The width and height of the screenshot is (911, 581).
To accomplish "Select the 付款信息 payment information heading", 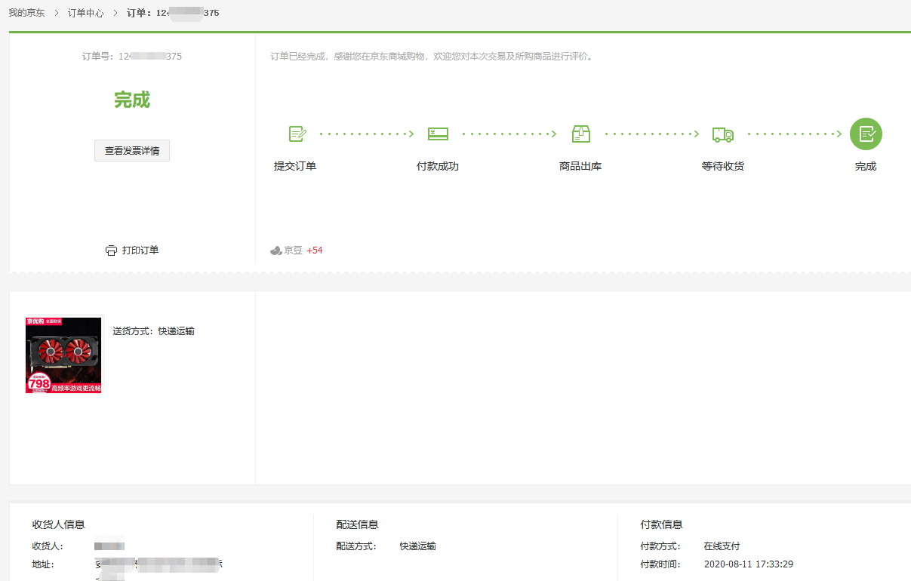I will [x=661, y=524].
